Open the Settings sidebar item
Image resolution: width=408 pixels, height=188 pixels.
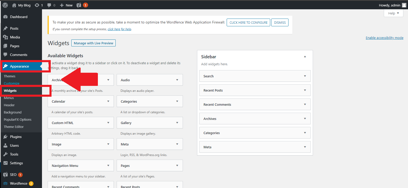16,163
